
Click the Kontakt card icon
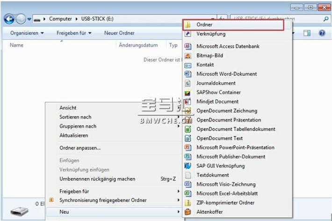(188, 65)
